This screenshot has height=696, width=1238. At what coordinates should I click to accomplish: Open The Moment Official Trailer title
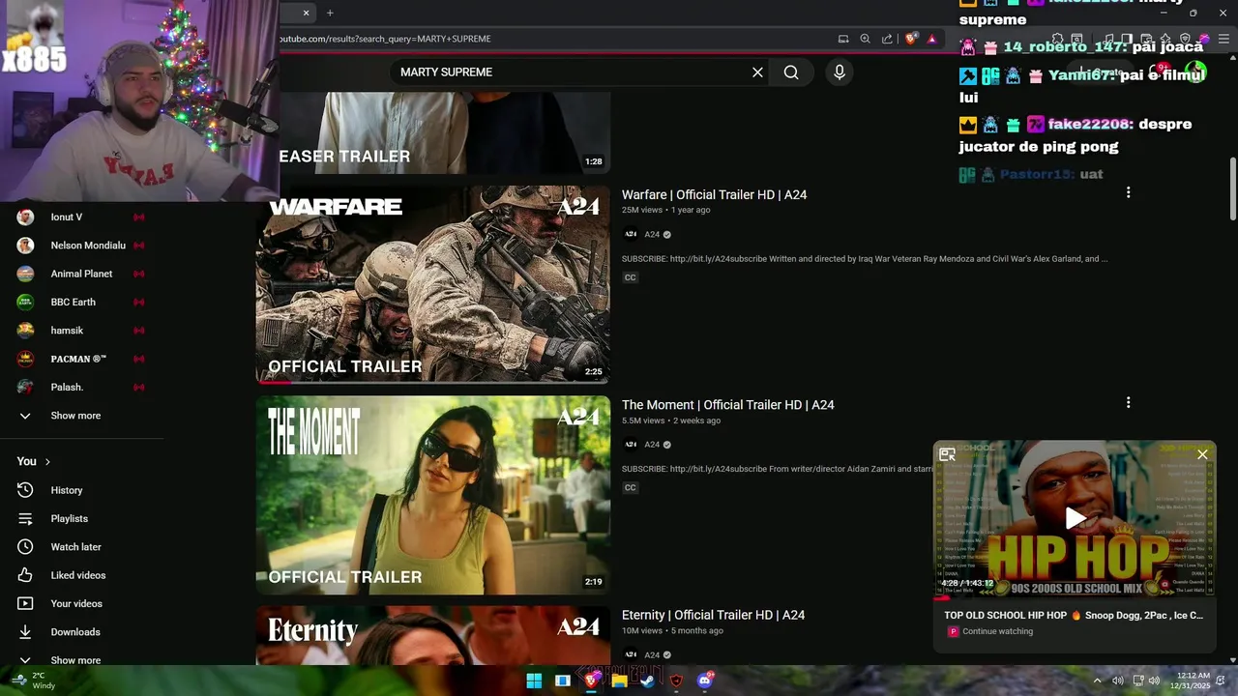click(727, 405)
